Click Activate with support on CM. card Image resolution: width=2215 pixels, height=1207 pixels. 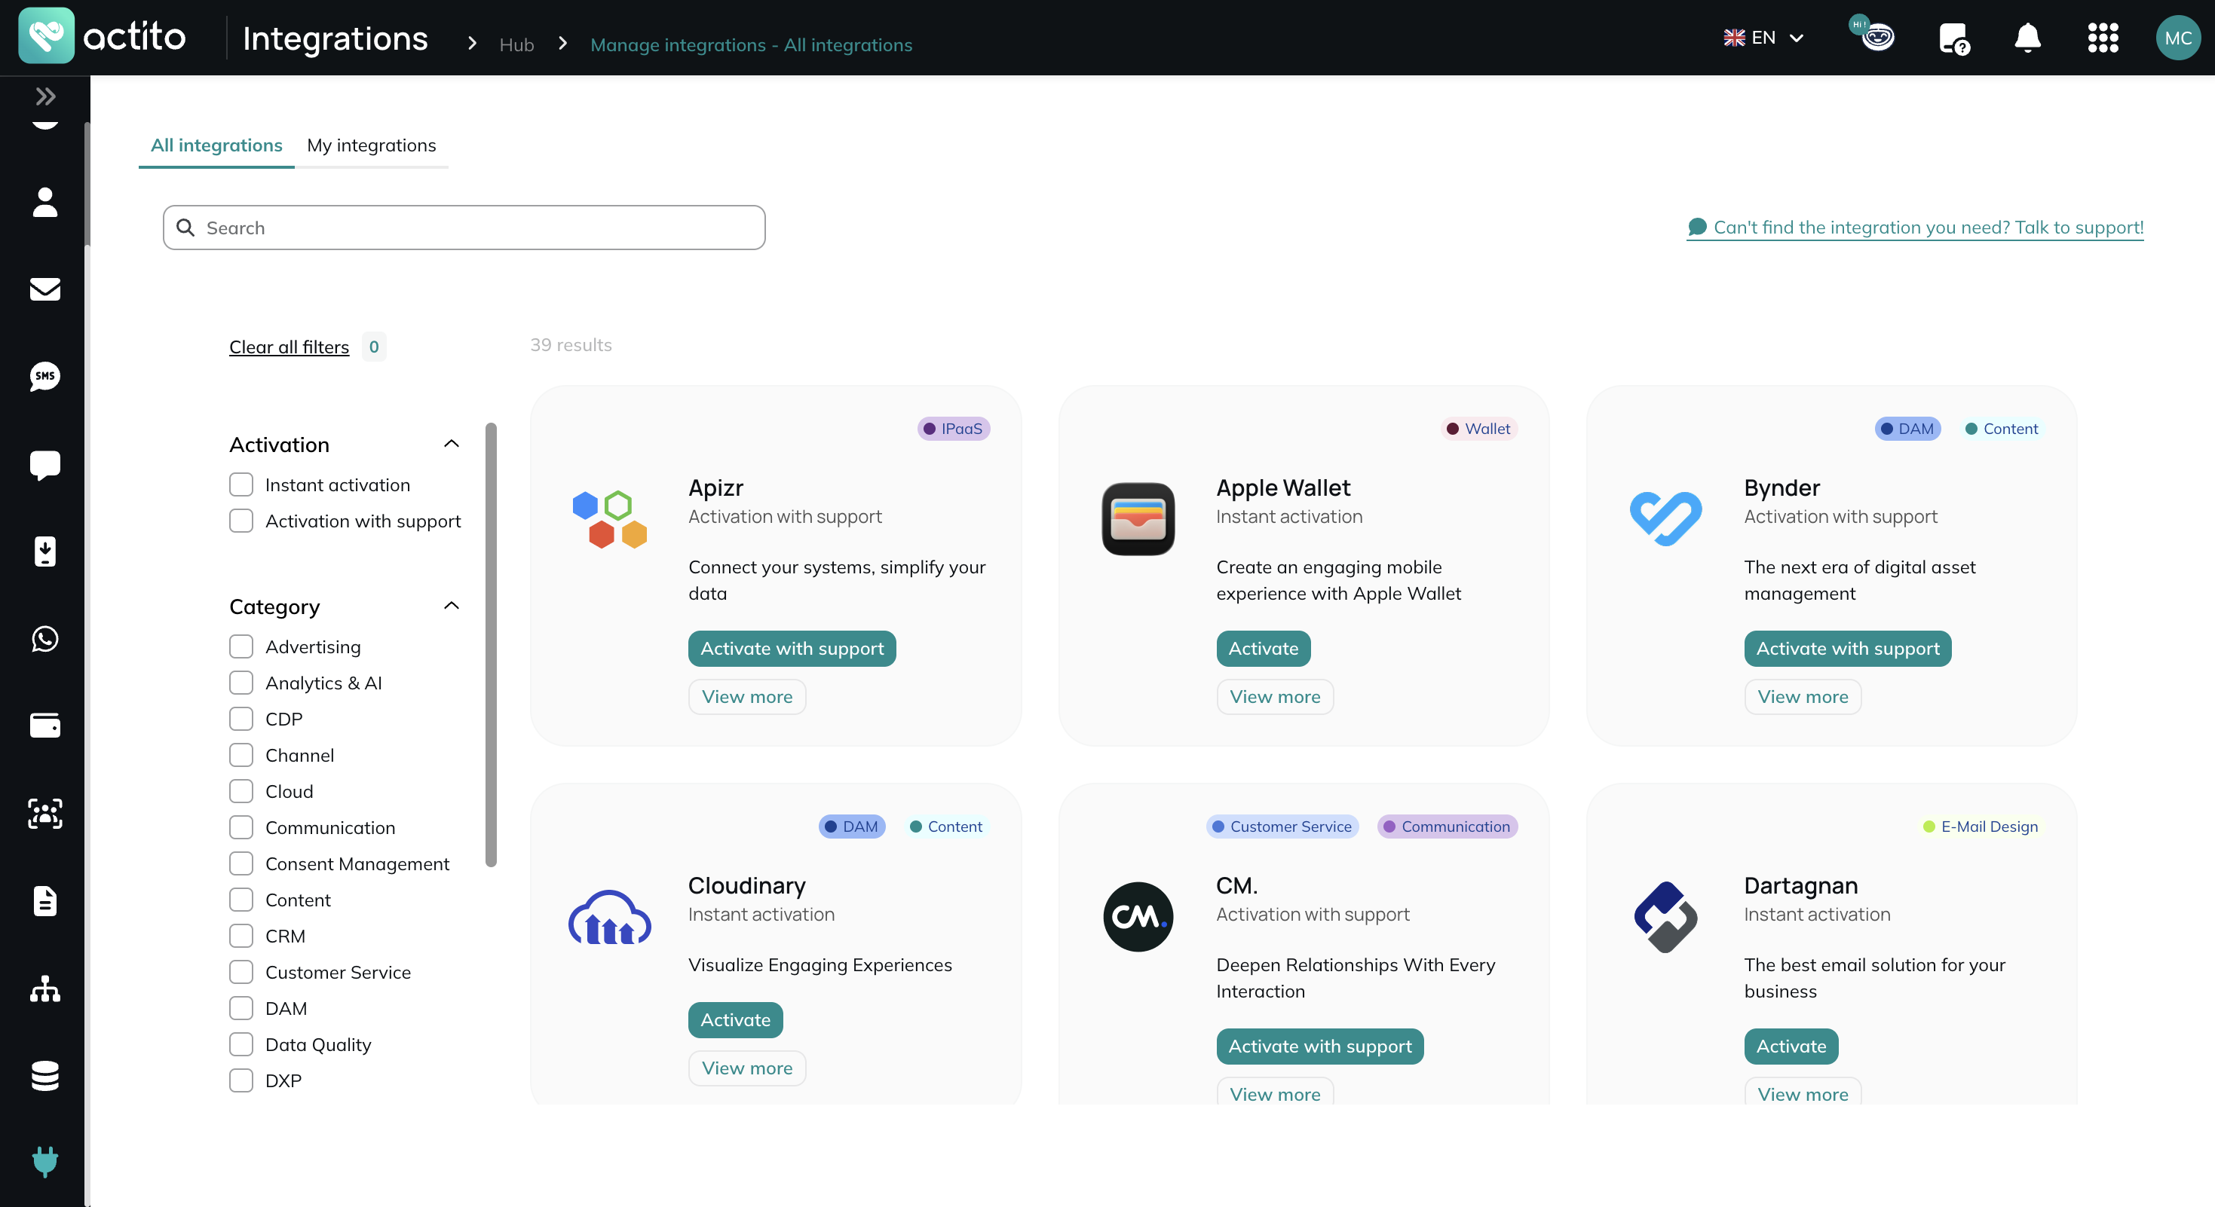tap(1320, 1047)
